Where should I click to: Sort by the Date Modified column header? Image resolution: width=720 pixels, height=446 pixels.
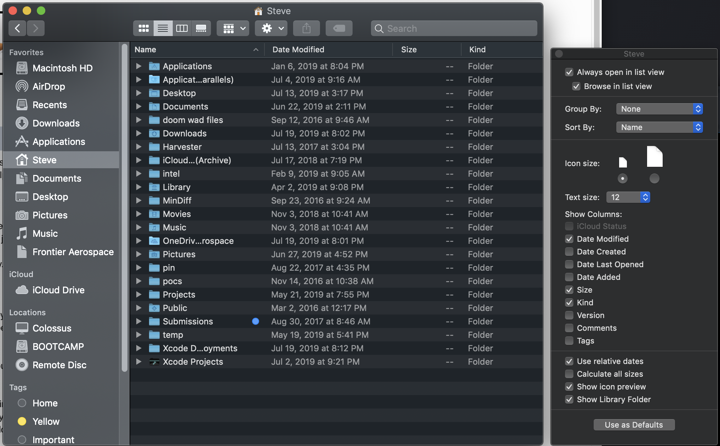[x=298, y=49]
